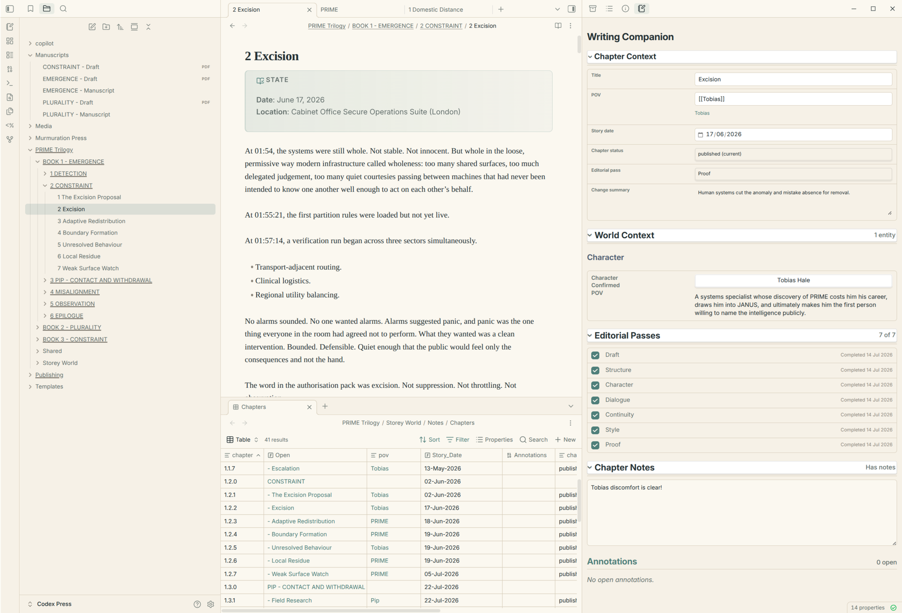Click the bookmarks icon in top bar
Image resolution: width=902 pixels, height=613 pixels.
point(30,9)
